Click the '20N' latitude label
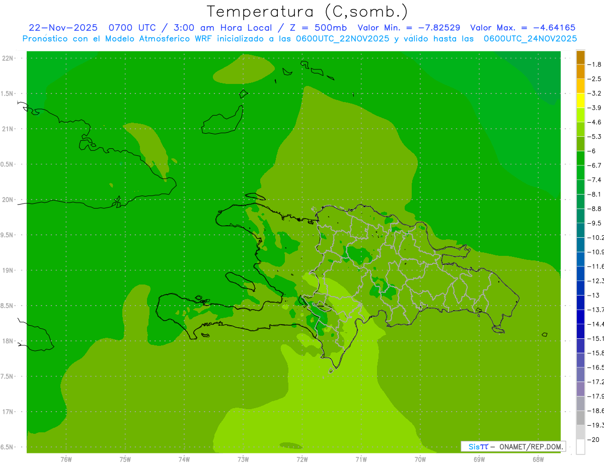Screen dimensions: 604x466 click(x=8, y=200)
